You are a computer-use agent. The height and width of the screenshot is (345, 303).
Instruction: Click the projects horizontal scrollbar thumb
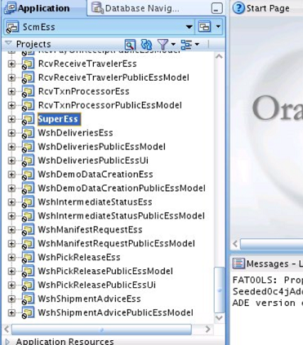pyautogui.click(x=101, y=330)
